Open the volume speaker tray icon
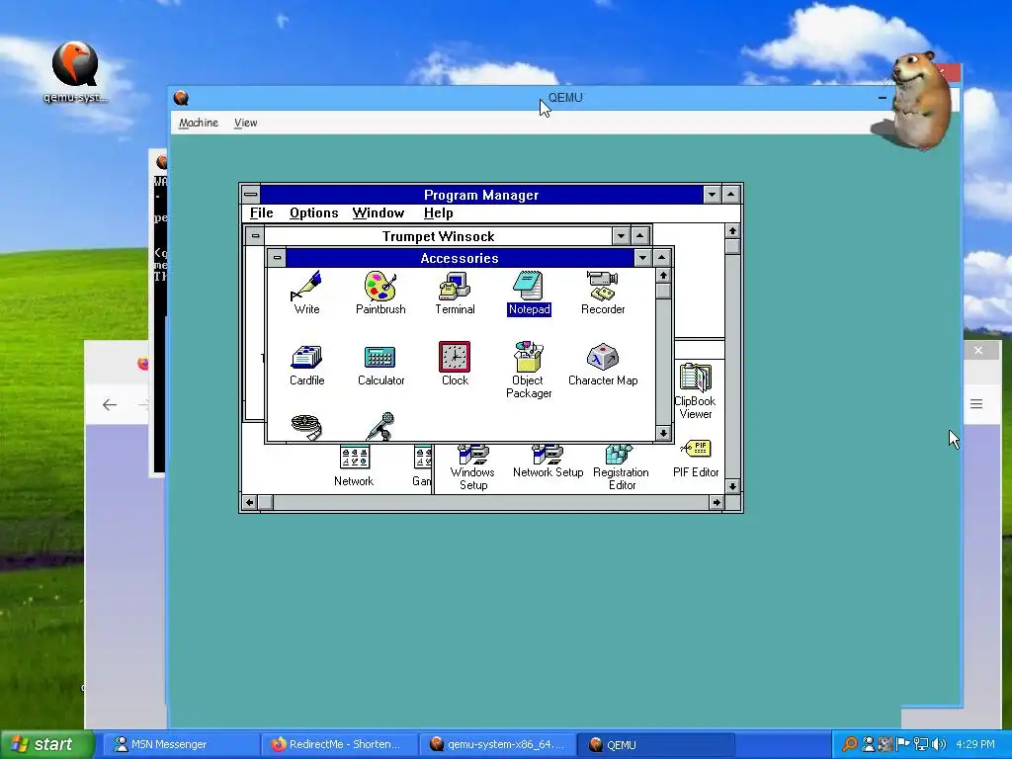Image resolution: width=1012 pixels, height=759 pixels. point(939,744)
